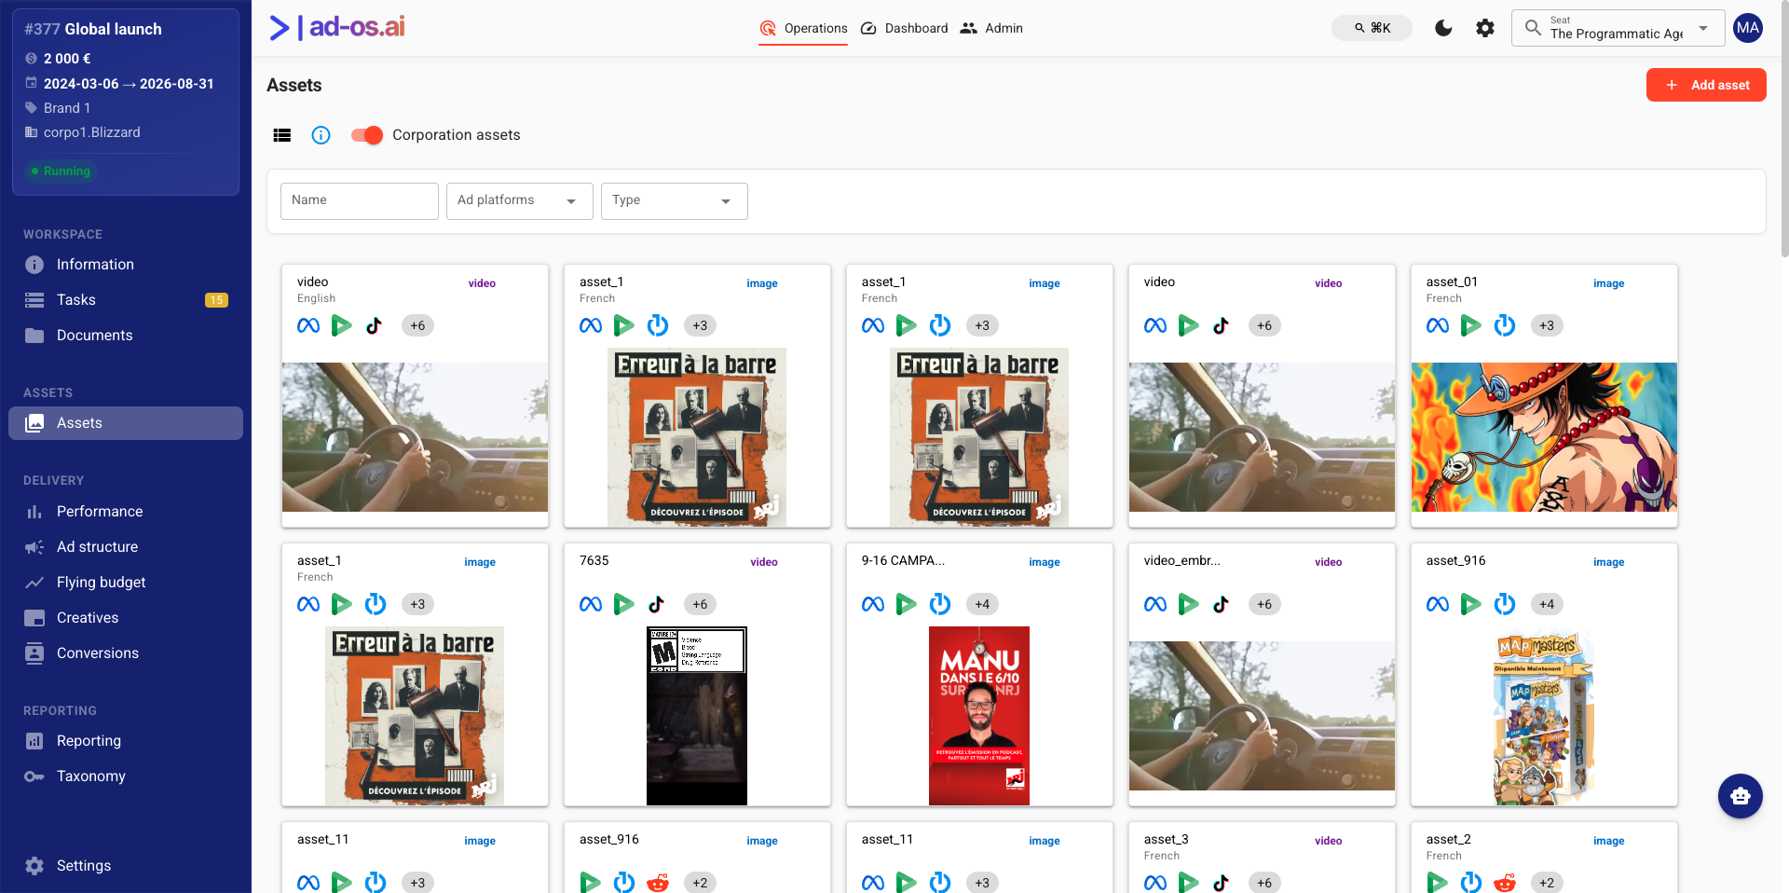
Task: Toggle dark mode moon icon
Action: pyautogui.click(x=1443, y=28)
